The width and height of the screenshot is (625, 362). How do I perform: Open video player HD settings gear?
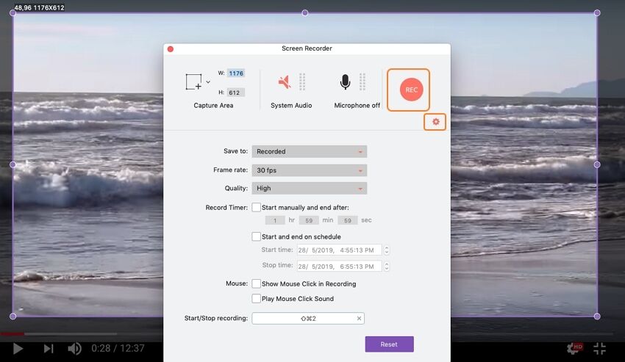(x=574, y=349)
